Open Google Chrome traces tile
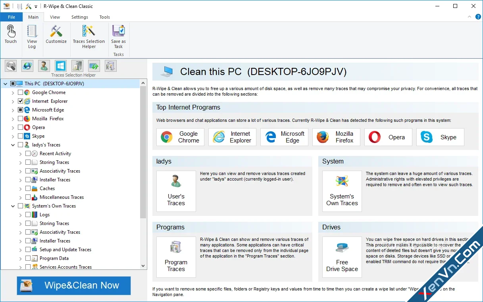483x302 pixels. point(180,137)
